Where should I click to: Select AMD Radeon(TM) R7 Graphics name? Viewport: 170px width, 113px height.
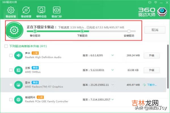coord(44,87)
